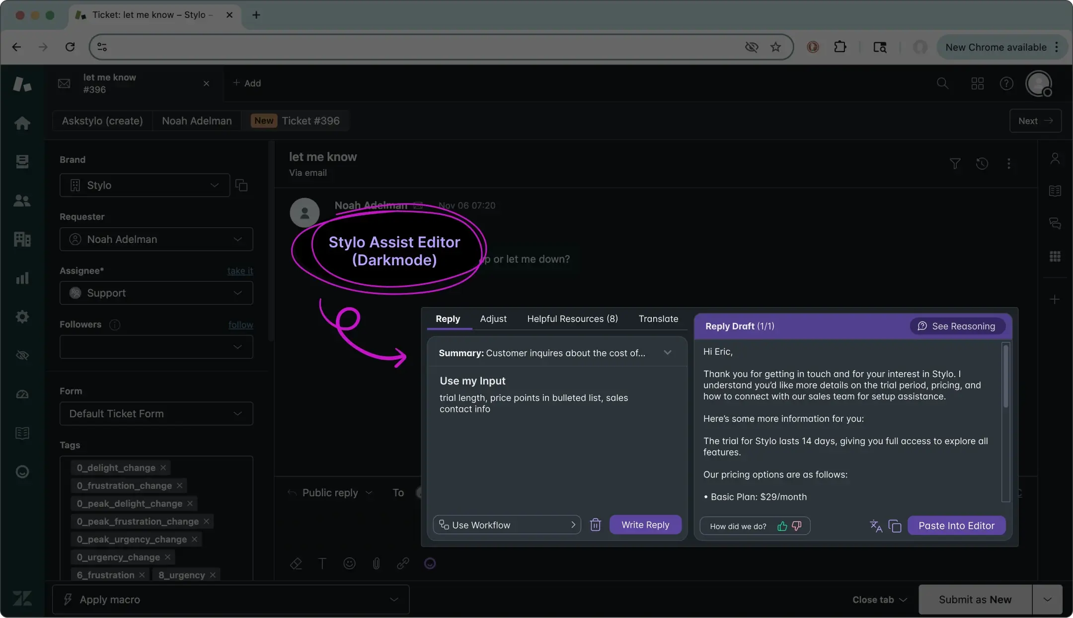Image resolution: width=1073 pixels, height=618 pixels.
Task: Open the knowledge book icon in right panel
Action: pos(1055,191)
